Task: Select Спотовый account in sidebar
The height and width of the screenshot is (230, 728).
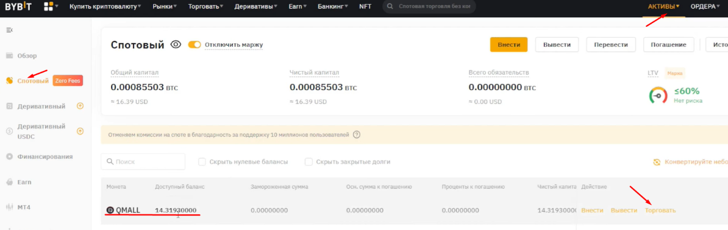Action: coord(33,81)
